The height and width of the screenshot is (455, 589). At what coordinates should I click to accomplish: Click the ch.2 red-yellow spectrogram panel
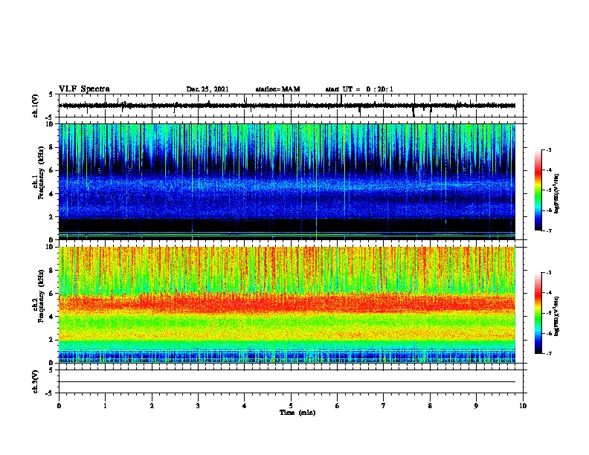click(287, 305)
